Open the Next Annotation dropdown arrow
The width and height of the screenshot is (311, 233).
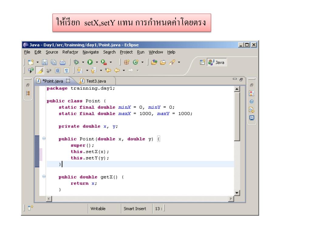[x=87, y=70]
